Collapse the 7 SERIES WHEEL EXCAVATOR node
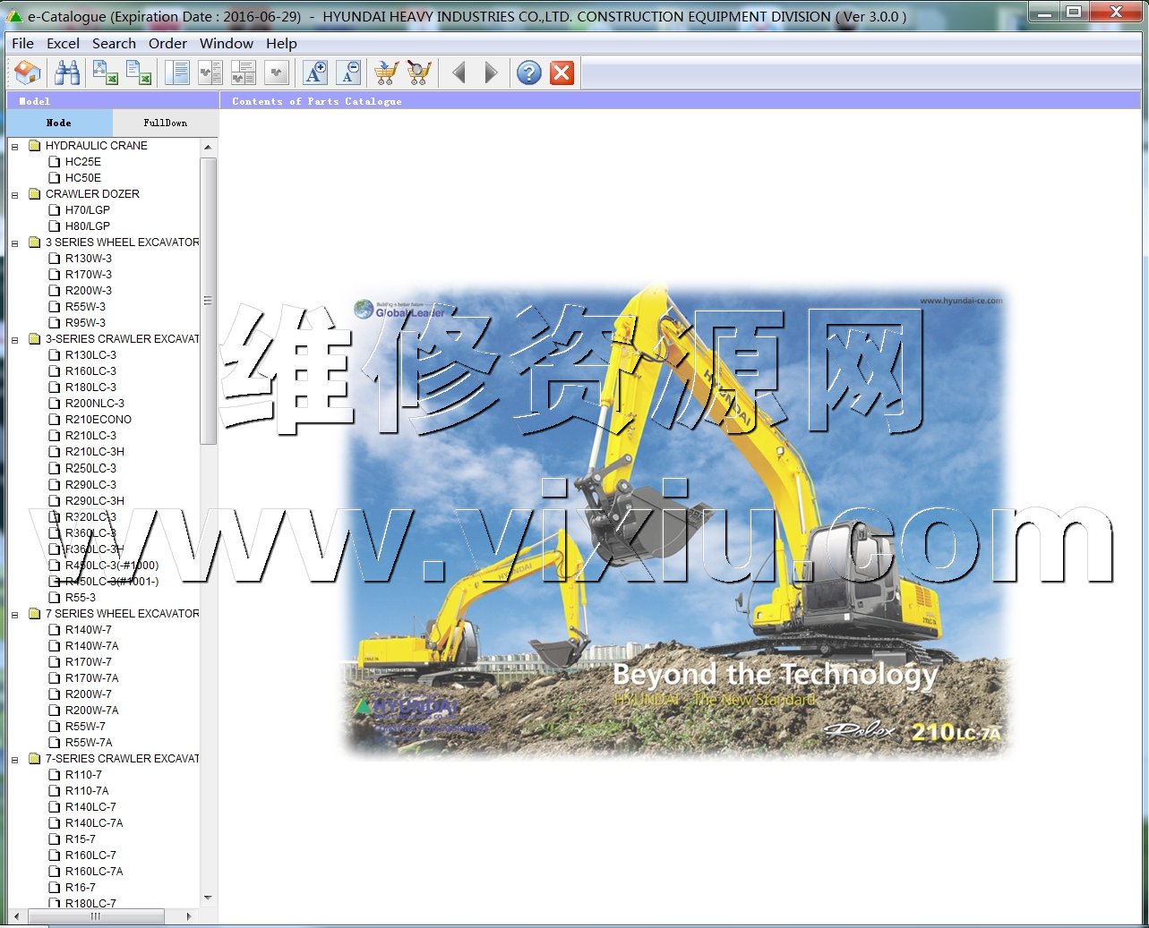 coord(14,614)
